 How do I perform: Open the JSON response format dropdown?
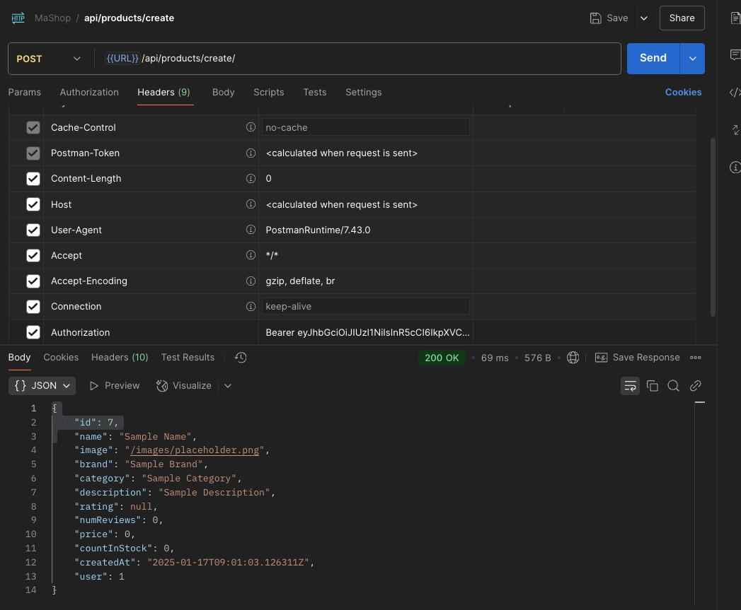point(42,386)
